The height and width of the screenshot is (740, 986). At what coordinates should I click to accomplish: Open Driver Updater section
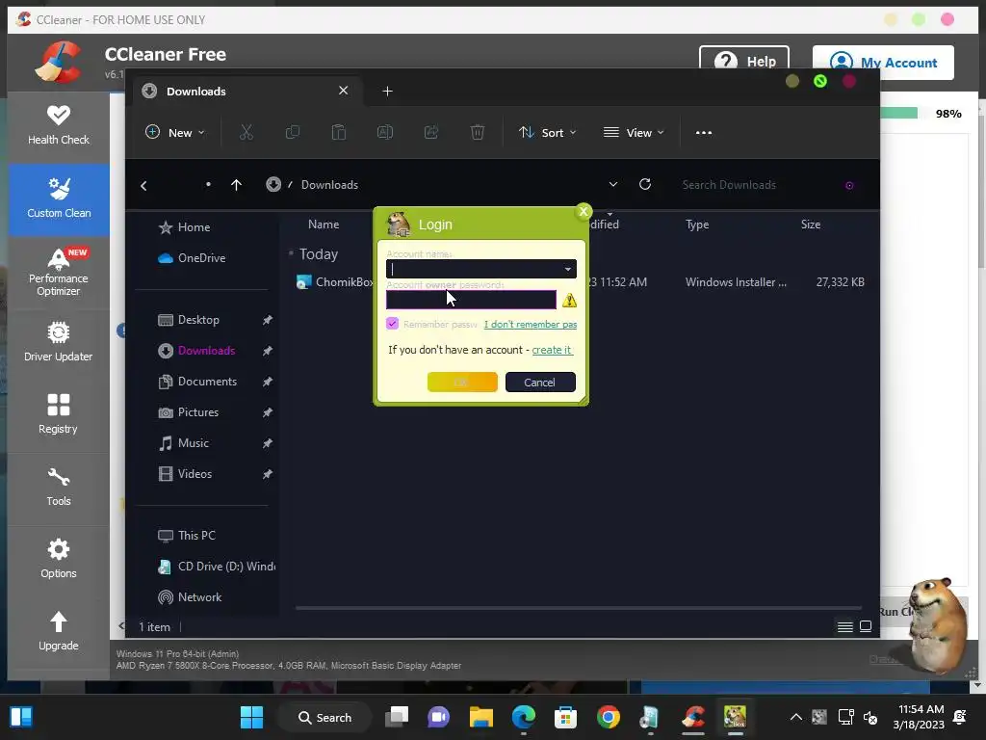pyautogui.click(x=59, y=342)
